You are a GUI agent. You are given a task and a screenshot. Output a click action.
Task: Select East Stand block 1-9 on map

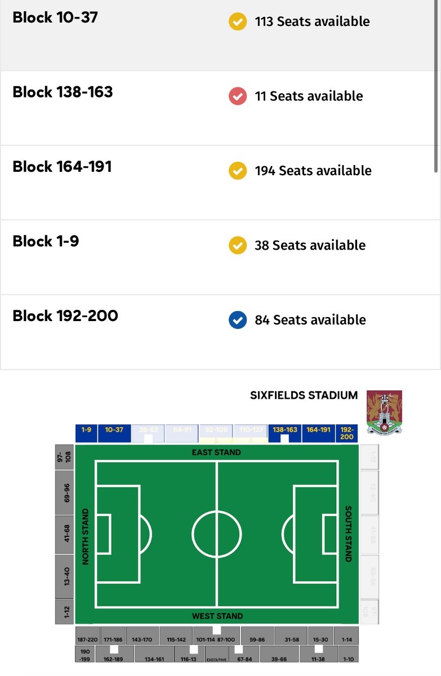pyautogui.click(x=86, y=433)
